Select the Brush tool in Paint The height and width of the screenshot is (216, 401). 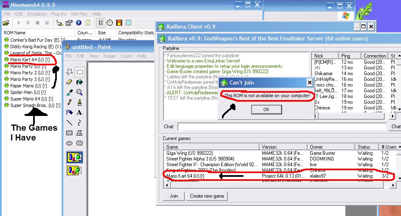pyautogui.click(x=80, y=102)
